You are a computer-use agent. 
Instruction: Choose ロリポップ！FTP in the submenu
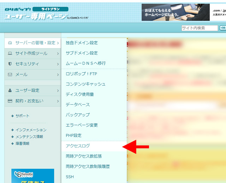click(x=81, y=74)
